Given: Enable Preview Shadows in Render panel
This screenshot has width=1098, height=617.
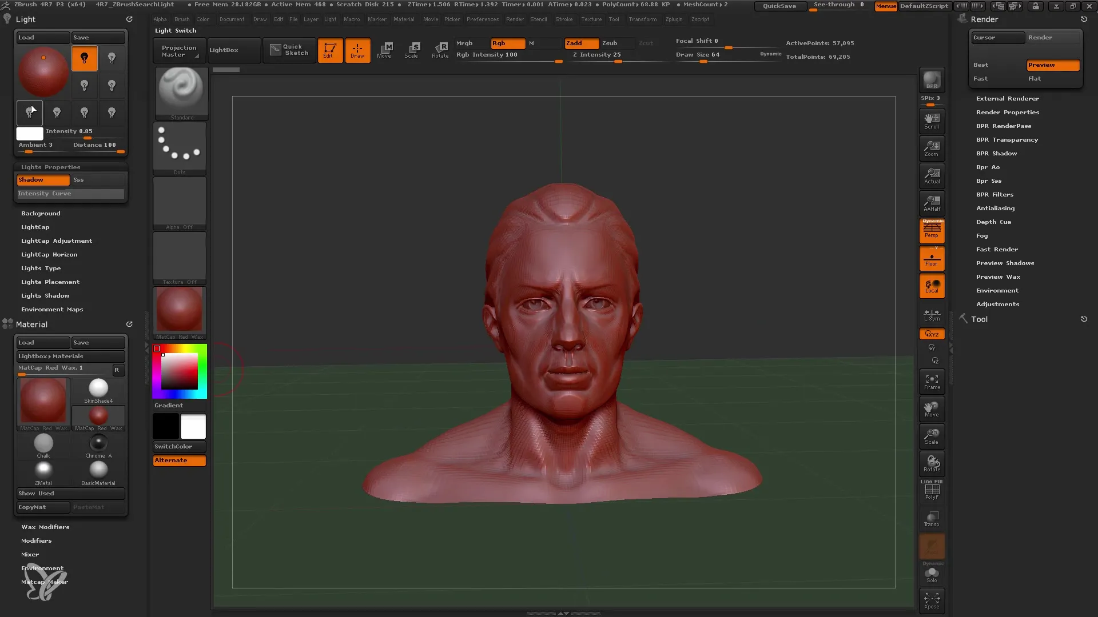Looking at the screenshot, I should pos(1005,262).
